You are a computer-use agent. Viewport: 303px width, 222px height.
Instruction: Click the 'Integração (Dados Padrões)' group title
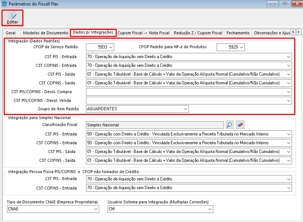[x=34, y=41]
